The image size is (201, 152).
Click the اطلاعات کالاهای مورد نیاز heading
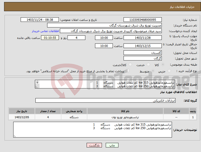(x=178, y=92)
